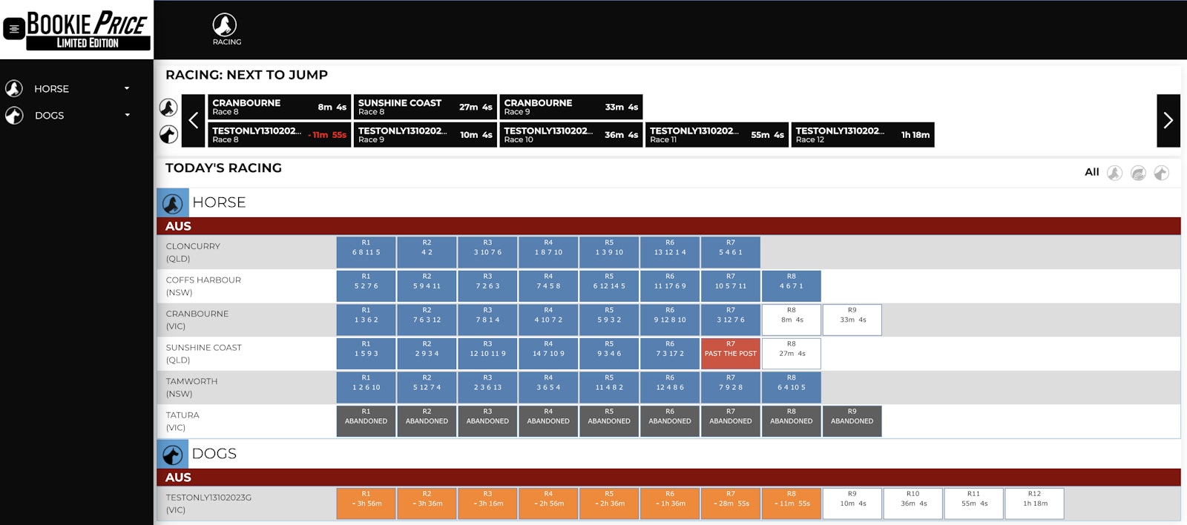Open HORSE in the sidebar menu

point(51,89)
